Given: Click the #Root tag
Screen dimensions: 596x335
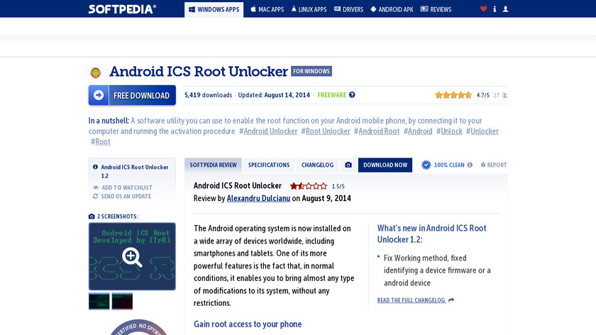Looking at the screenshot, I should [x=100, y=141].
